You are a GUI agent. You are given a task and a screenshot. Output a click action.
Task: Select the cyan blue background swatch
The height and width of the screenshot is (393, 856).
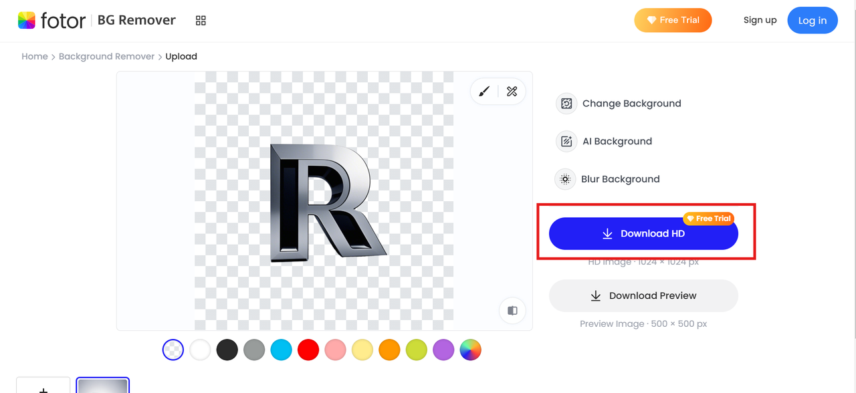(282, 350)
